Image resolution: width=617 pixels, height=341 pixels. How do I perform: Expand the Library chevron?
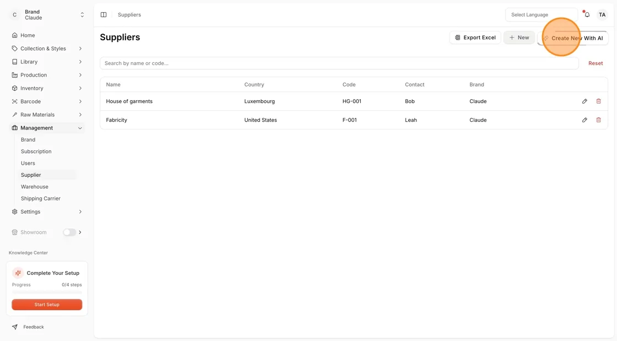pyautogui.click(x=80, y=62)
